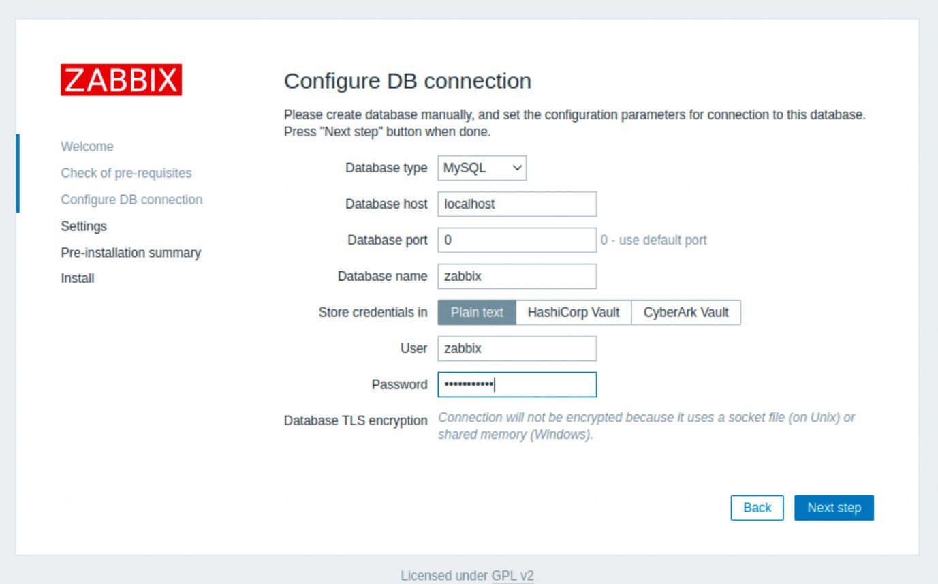Click the 'Please create database manually' instructions
Image resolution: width=938 pixels, height=584 pixels.
tap(574, 123)
